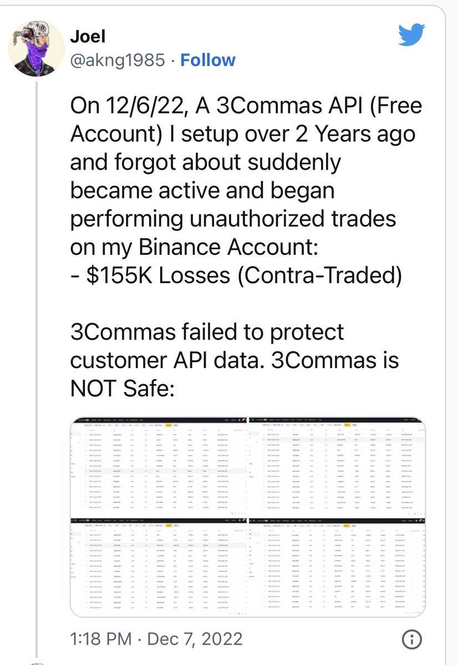
Task: Click yellow button in top-left screenshot
Action: click(169, 424)
